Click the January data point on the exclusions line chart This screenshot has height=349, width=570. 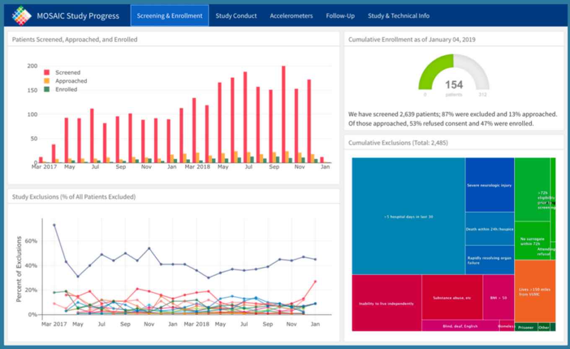click(x=315, y=259)
